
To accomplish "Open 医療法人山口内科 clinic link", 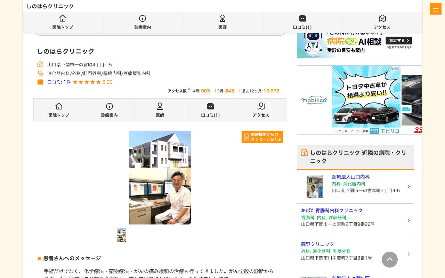I will tap(350, 177).
